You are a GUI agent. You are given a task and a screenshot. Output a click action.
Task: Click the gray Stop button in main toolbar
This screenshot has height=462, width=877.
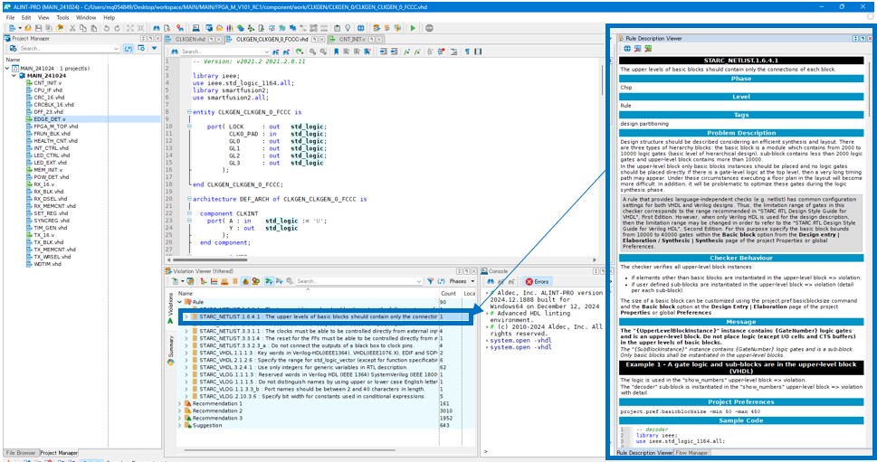click(x=429, y=28)
